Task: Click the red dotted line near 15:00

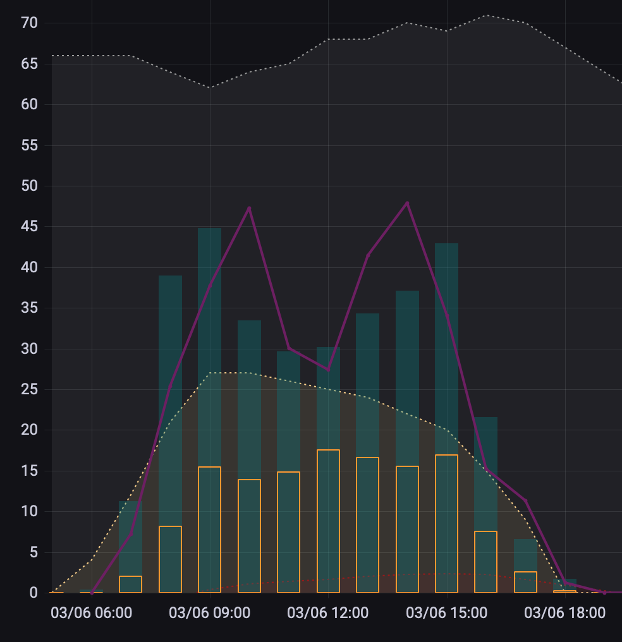Action: click(x=446, y=574)
